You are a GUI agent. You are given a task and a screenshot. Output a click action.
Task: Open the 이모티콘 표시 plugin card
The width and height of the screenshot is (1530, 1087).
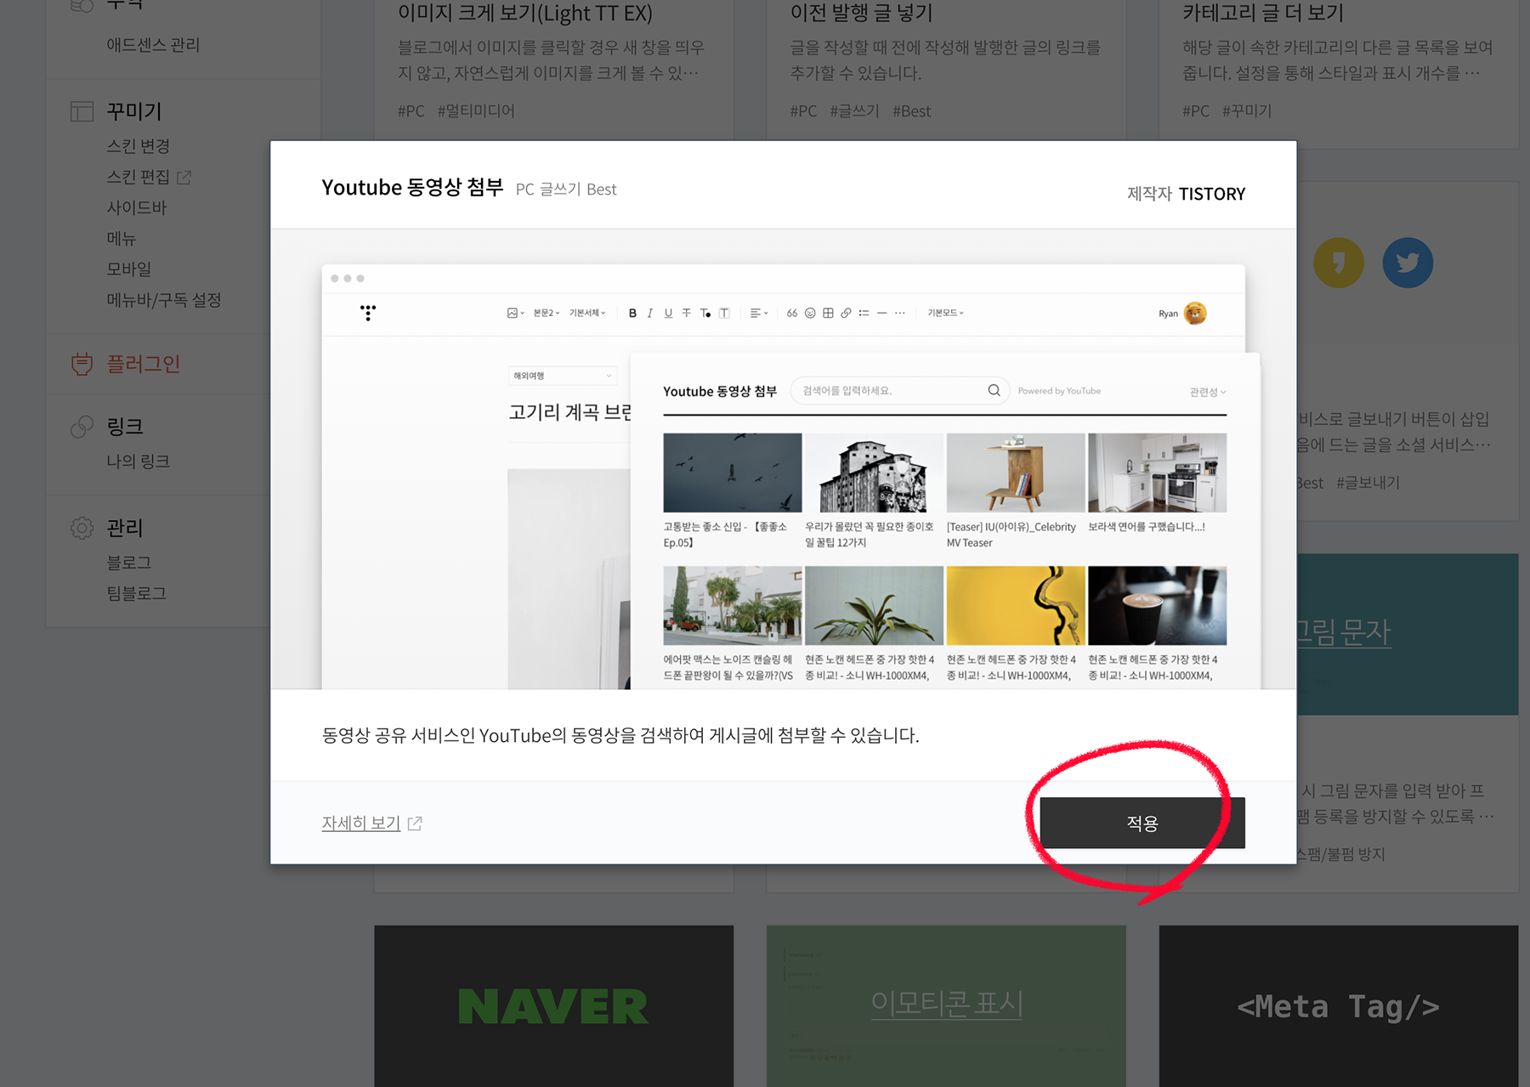click(x=946, y=1006)
